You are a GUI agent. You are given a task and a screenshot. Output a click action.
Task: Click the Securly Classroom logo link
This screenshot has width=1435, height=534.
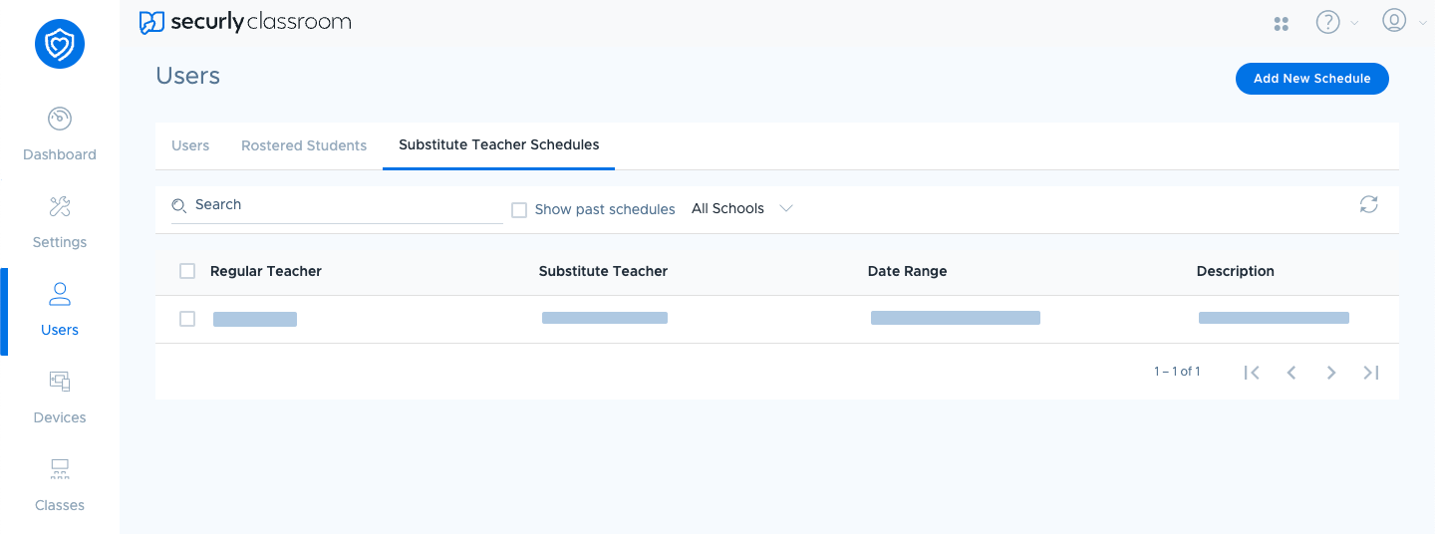coord(245,22)
